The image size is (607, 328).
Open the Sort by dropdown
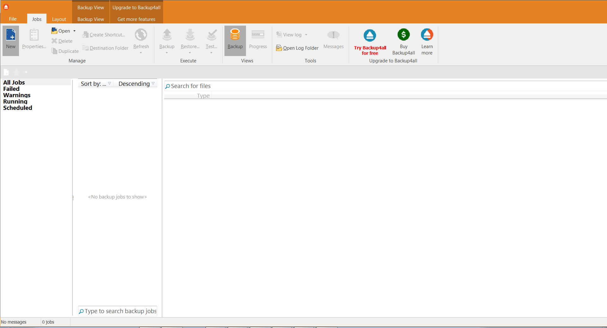96,84
